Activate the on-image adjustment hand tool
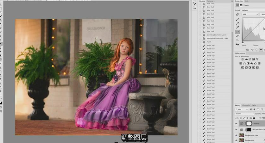This screenshot has height=143, width=265. click(237, 15)
